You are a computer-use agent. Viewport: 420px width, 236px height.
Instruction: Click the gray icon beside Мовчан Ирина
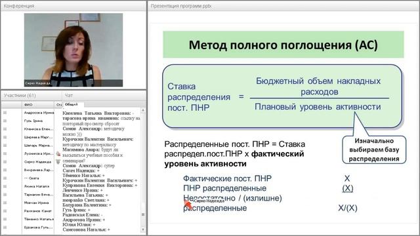coord(5,203)
